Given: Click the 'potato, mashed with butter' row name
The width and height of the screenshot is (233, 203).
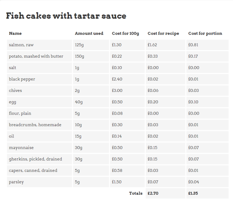Looking at the screenshot, I should (36, 56).
